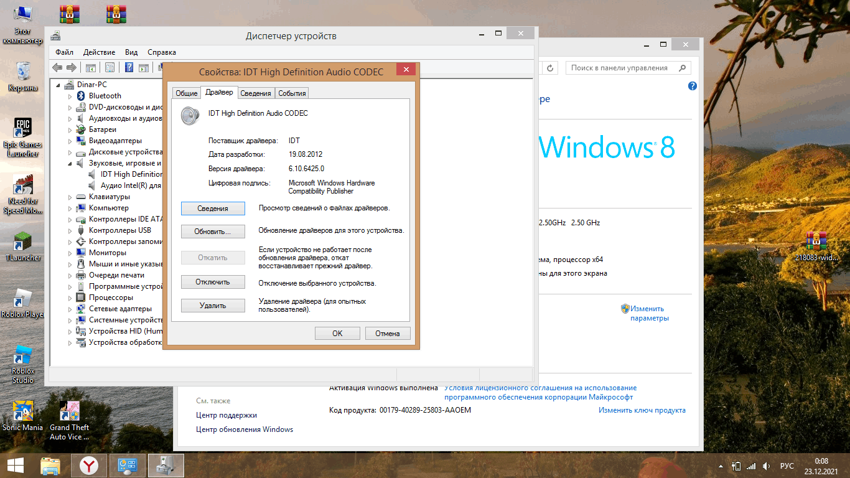Select the Need for Speed desktop shortcut
Image resolution: width=850 pixels, height=478 pixels.
[x=23, y=195]
